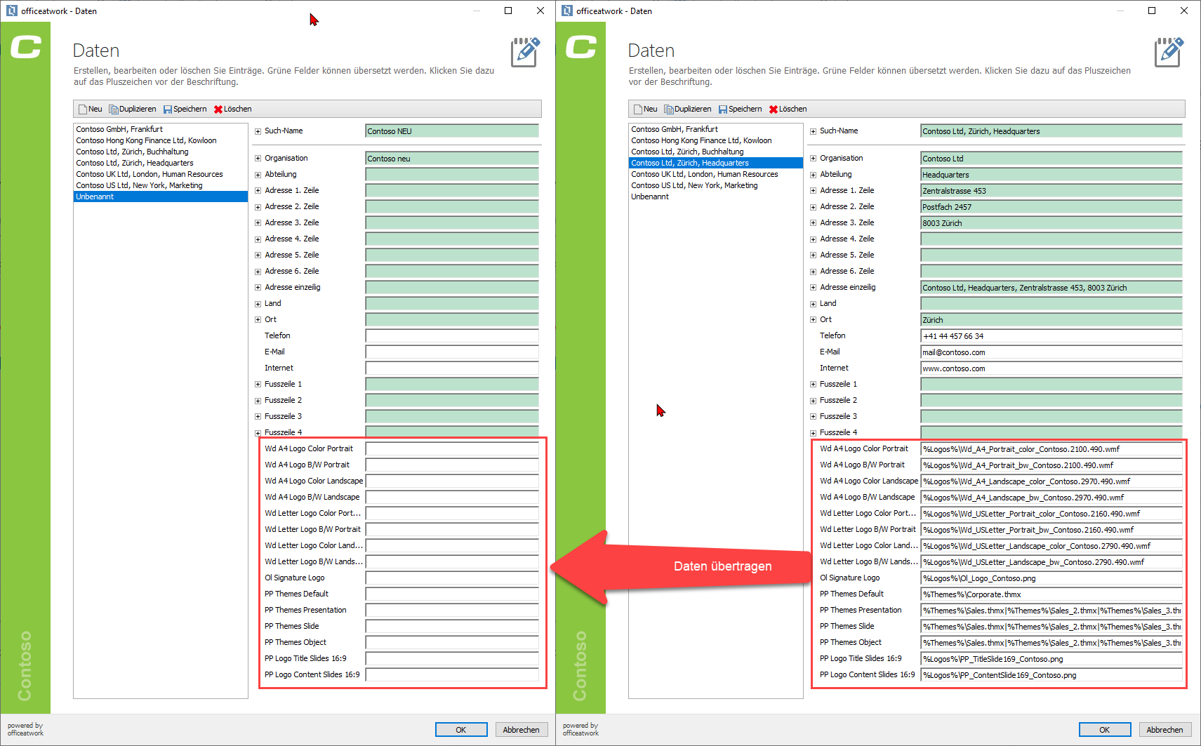1201x746 pixels.
Task: Click Duplizieren icon in left window toolbar
Action: [x=114, y=109]
